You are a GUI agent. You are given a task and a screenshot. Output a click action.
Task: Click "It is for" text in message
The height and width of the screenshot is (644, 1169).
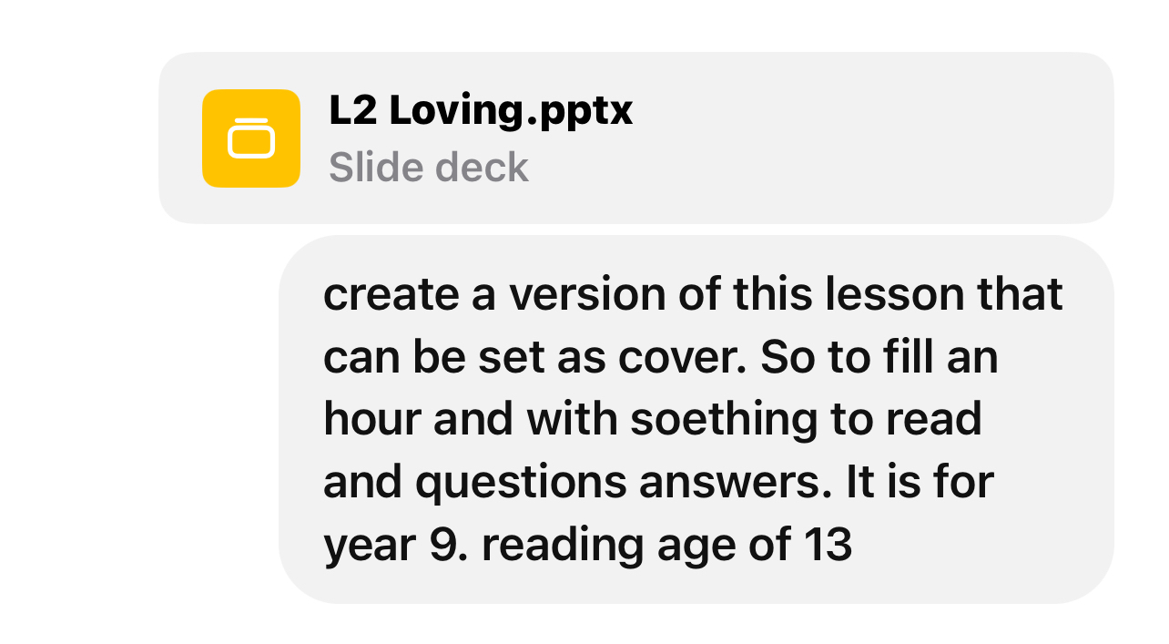(x=920, y=482)
